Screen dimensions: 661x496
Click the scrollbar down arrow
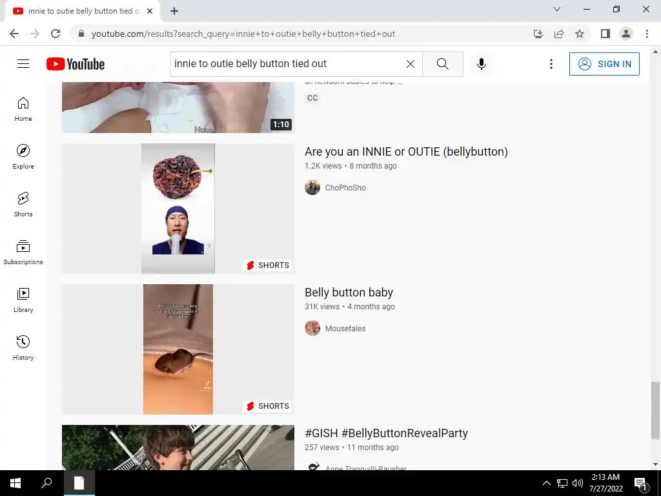click(655, 464)
